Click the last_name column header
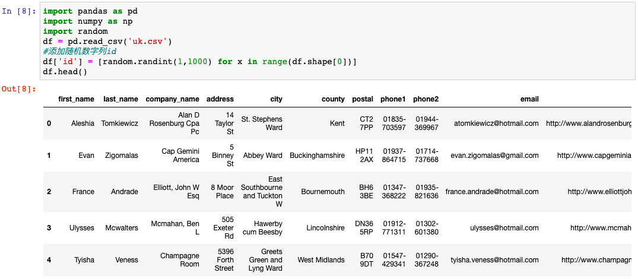The image size is (638, 279). point(120,99)
